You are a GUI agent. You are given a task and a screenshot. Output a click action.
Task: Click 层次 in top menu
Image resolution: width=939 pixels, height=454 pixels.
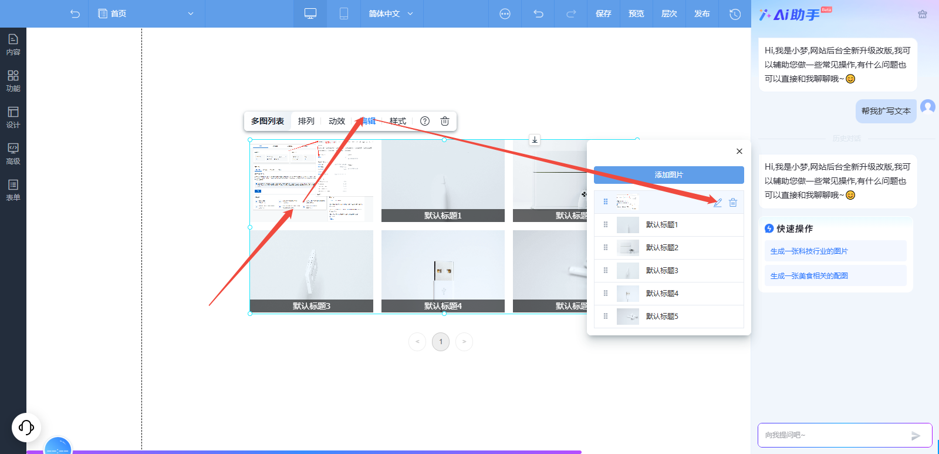(x=669, y=14)
